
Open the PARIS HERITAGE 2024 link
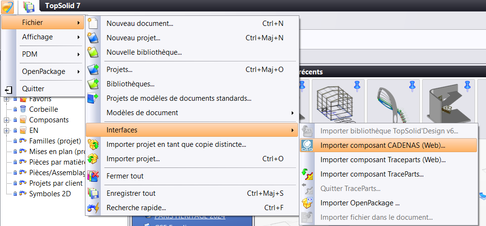click(x=190, y=216)
